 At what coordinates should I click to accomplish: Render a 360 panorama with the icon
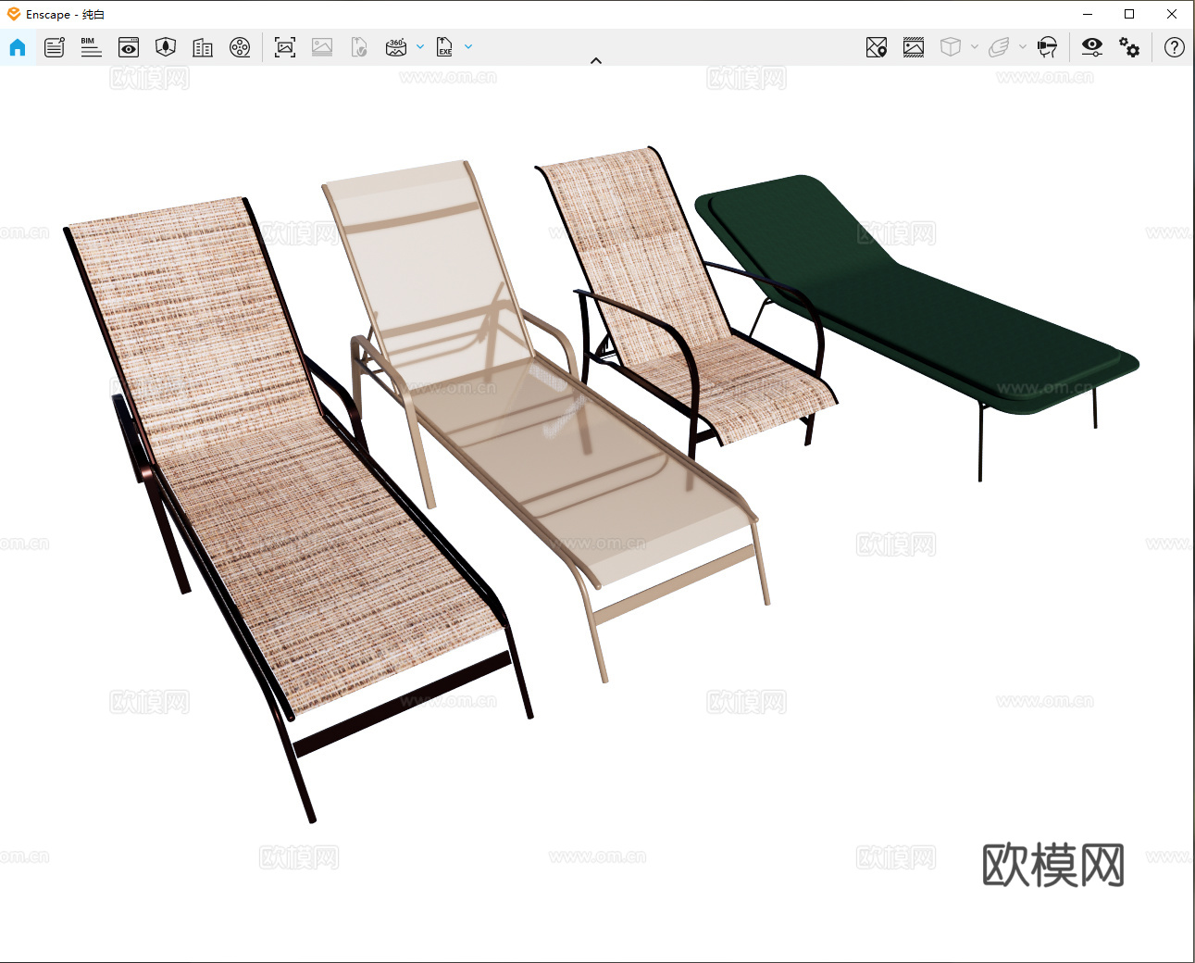tap(396, 47)
